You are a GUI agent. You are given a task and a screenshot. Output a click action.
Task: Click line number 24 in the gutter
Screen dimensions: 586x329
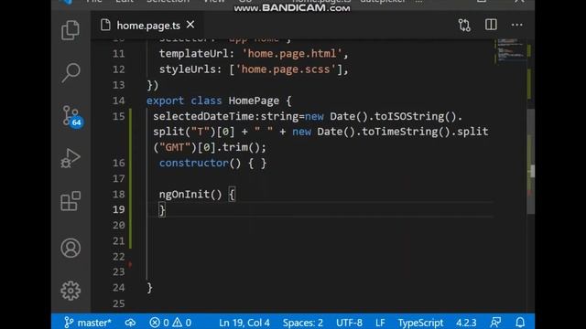[x=118, y=288]
